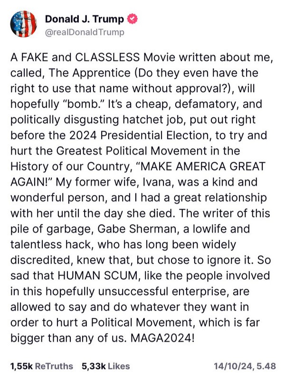Viewport: 285px width, 382px height.
Task: Click the 1,55k ReTruths number
Action: (20, 366)
